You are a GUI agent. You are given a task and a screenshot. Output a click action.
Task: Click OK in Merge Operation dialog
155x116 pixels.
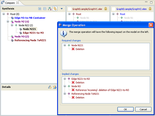(x=125, y=109)
